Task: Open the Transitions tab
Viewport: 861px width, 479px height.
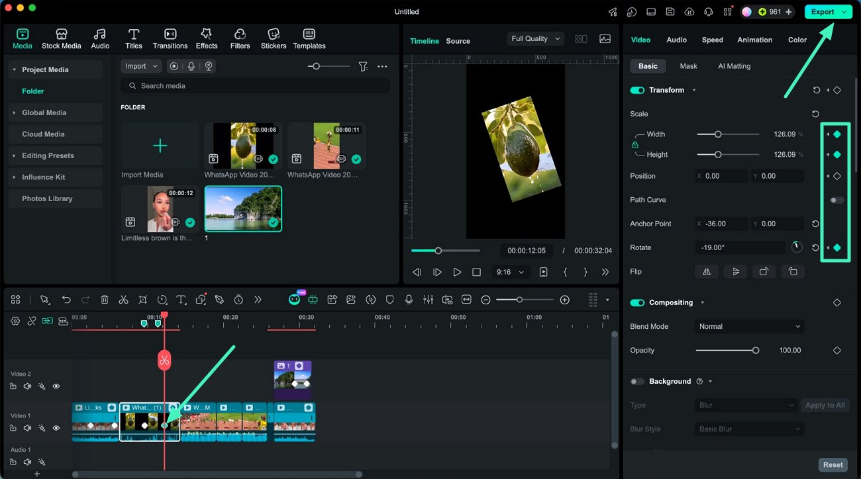Action: click(170, 39)
